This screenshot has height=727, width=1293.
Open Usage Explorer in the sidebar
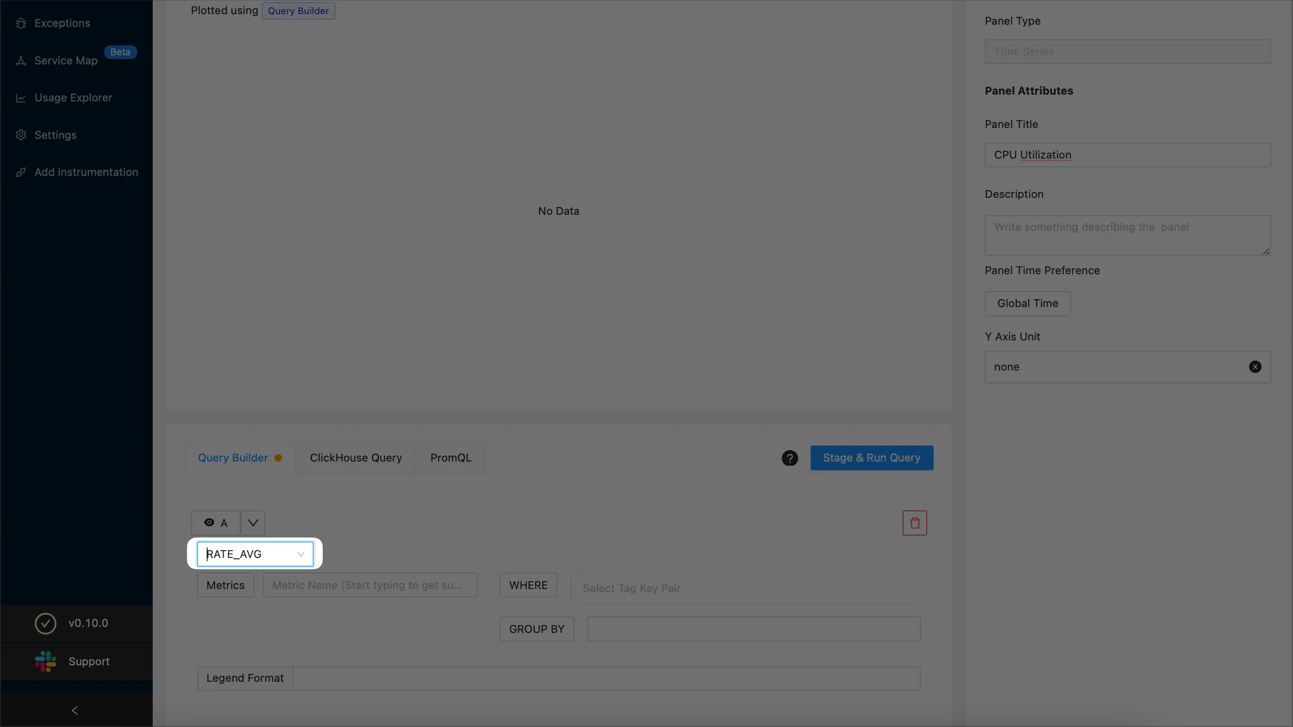73,98
